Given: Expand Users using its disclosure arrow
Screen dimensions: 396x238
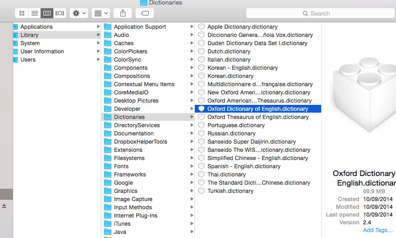Looking at the screenshot, I should coord(98,59).
